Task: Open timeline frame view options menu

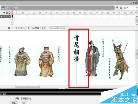Action: pyautogui.click(x=136, y=12)
